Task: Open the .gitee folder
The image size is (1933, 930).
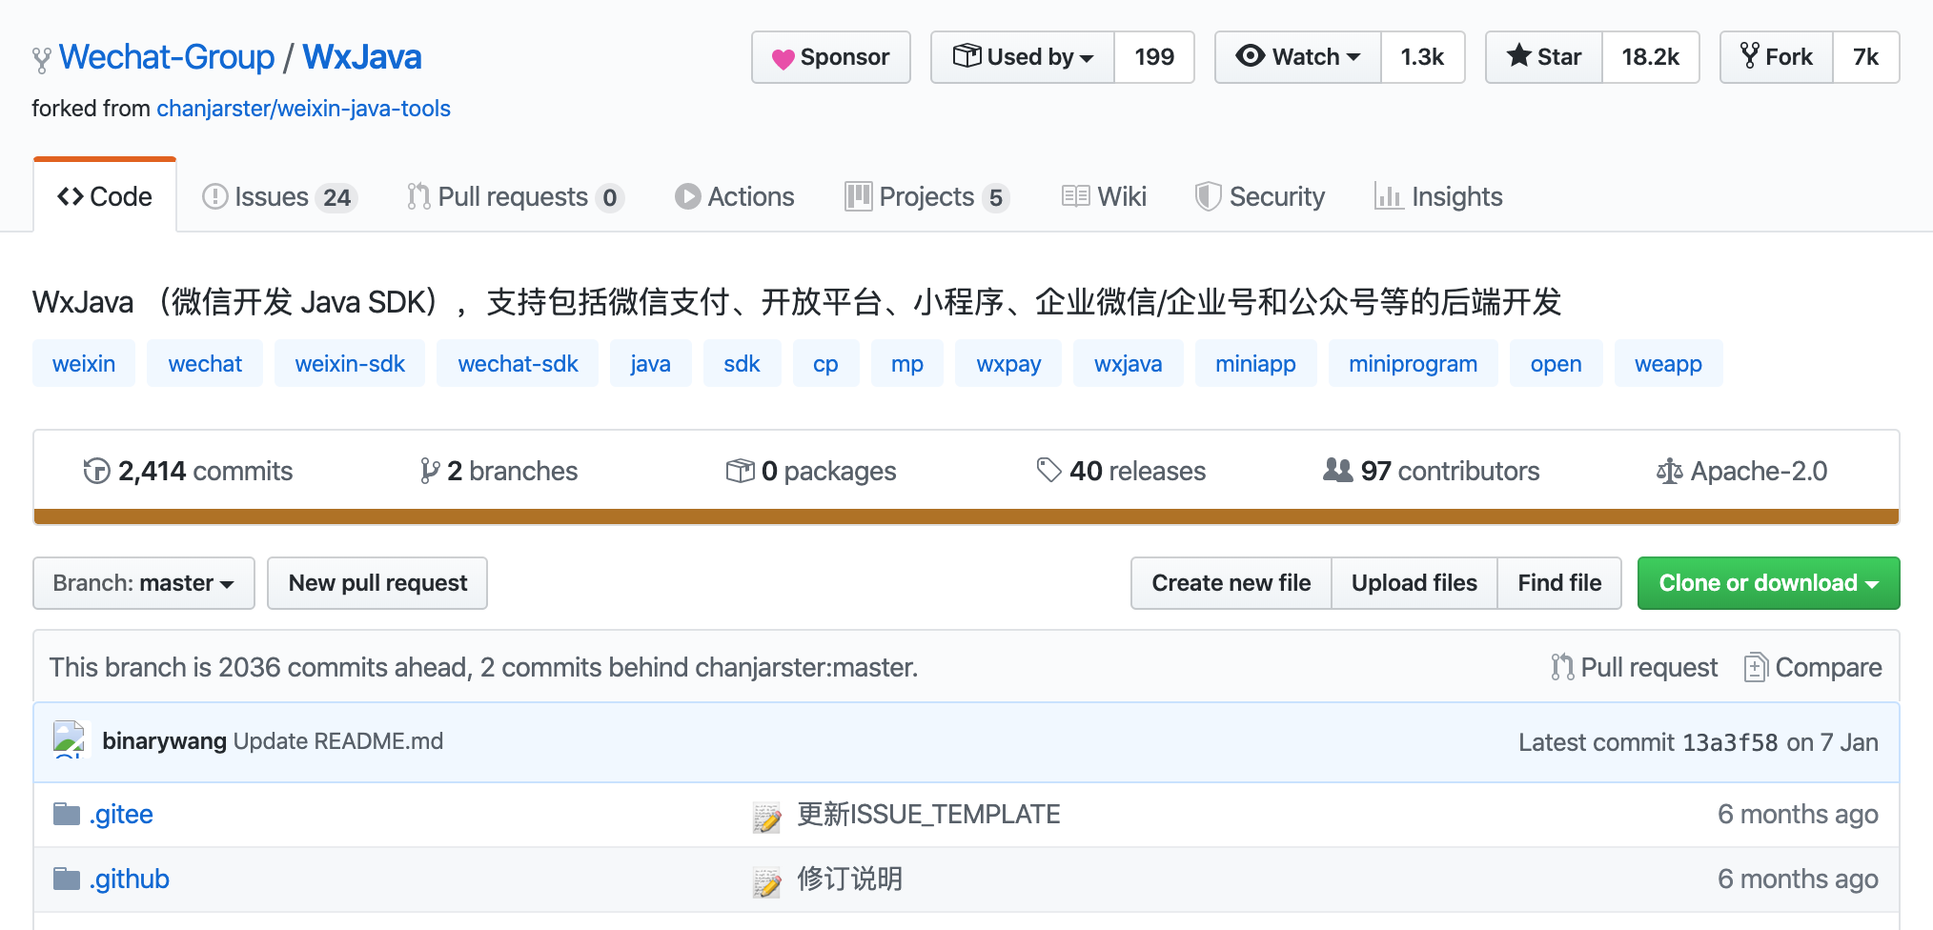Action: point(121,815)
